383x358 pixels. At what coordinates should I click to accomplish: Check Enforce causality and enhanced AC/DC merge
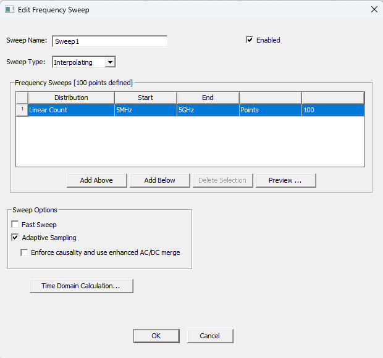(25, 252)
